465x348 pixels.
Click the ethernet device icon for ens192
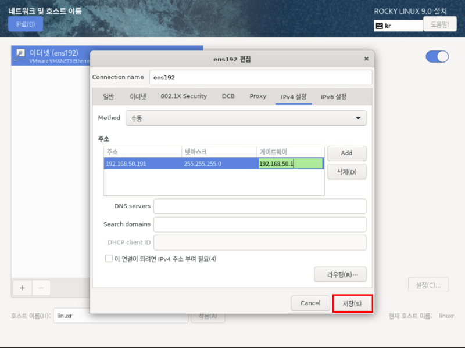(x=20, y=55)
